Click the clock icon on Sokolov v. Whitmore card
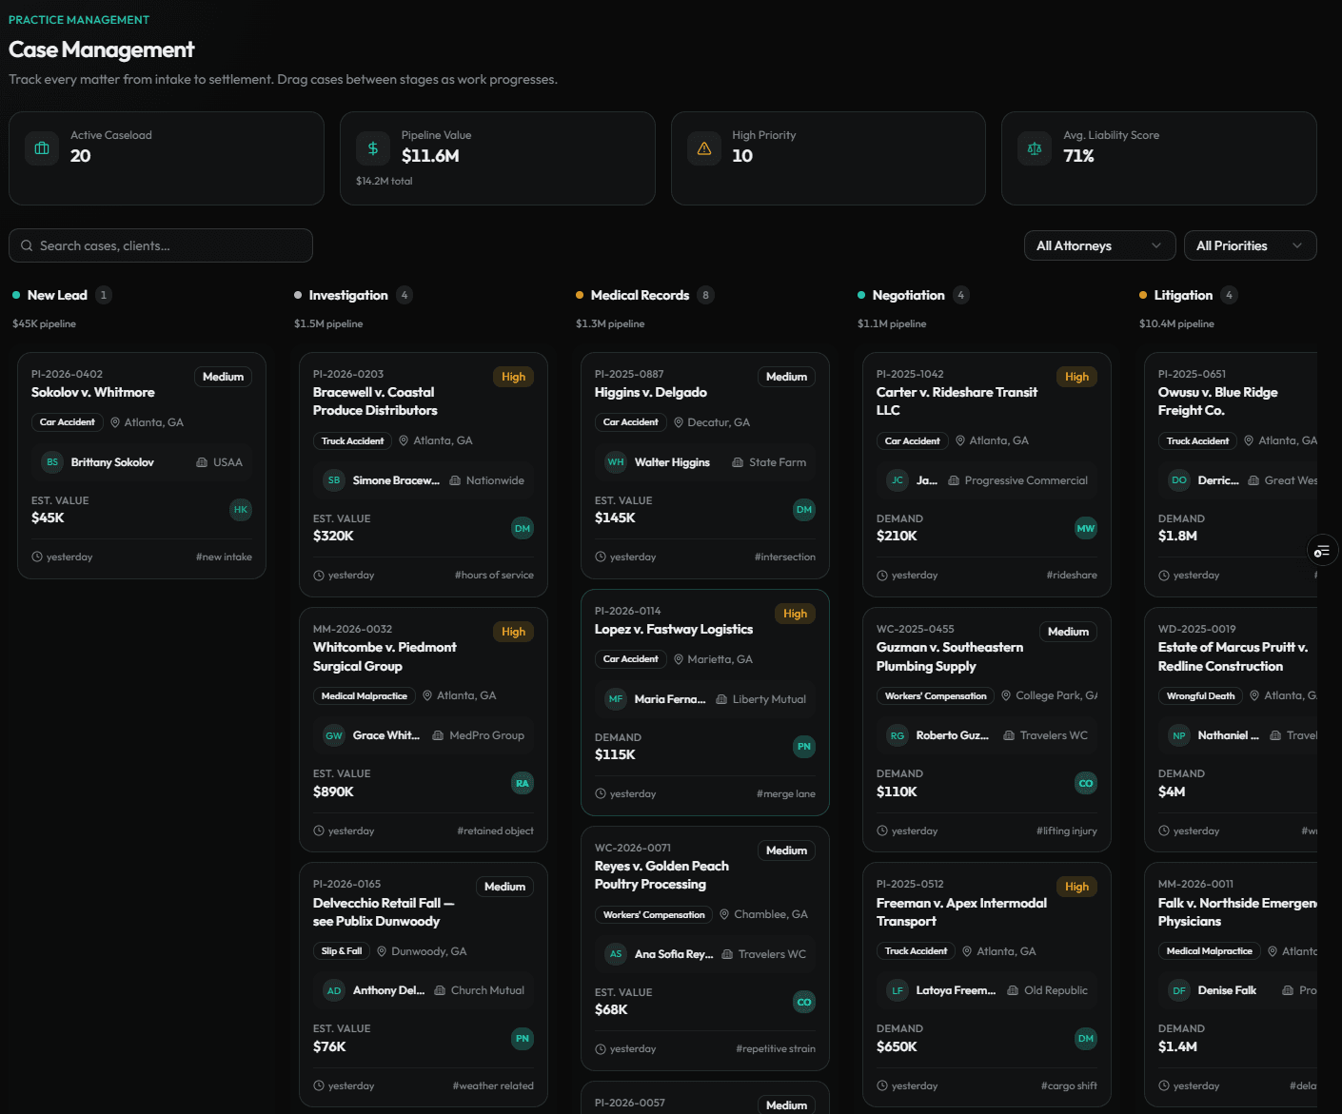Viewport: 1342px width, 1114px height. coord(37,557)
